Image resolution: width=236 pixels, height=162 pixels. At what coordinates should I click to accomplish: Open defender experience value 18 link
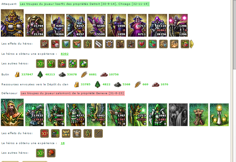pyautogui.click(x=63, y=143)
